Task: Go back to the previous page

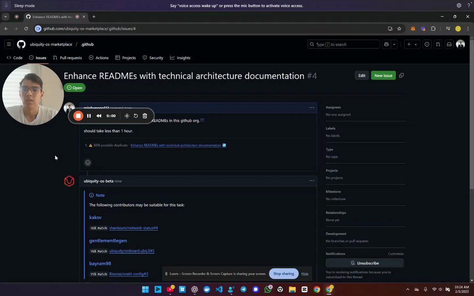Action: pyautogui.click(x=6, y=28)
